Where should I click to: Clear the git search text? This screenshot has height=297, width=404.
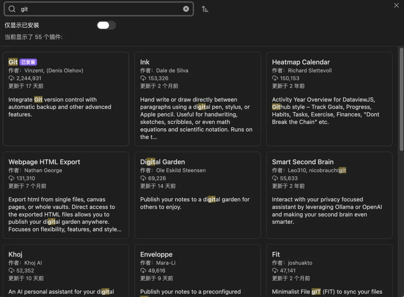coord(186,9)
